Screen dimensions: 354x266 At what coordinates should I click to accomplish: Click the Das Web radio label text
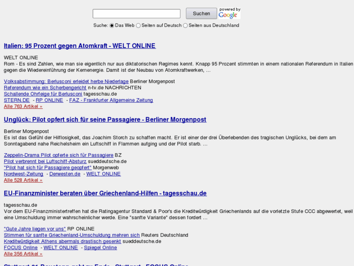pos(125,25)
